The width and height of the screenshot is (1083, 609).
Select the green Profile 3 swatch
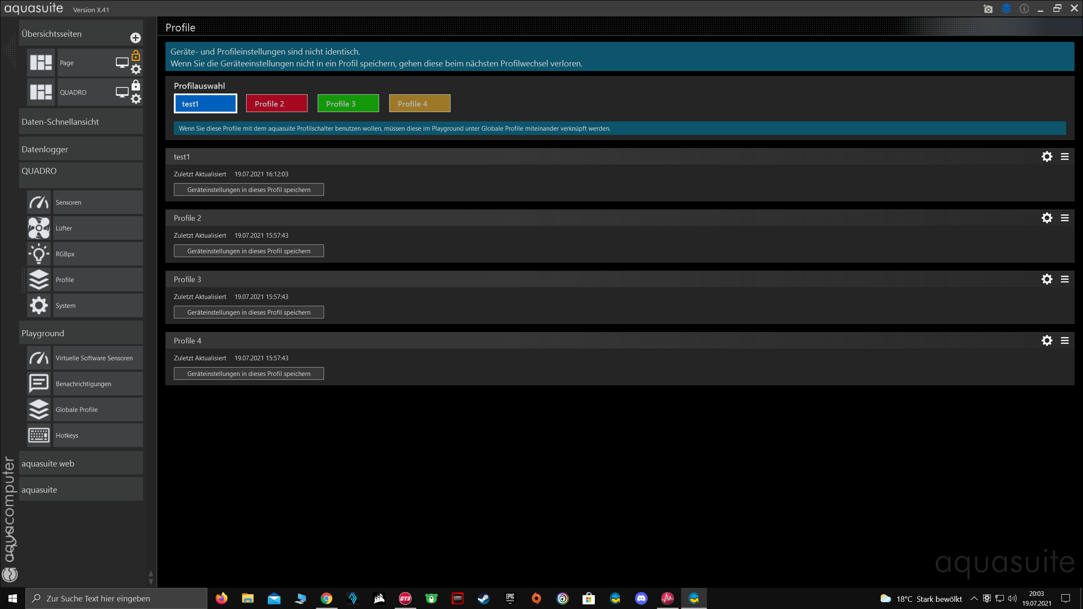348,104
